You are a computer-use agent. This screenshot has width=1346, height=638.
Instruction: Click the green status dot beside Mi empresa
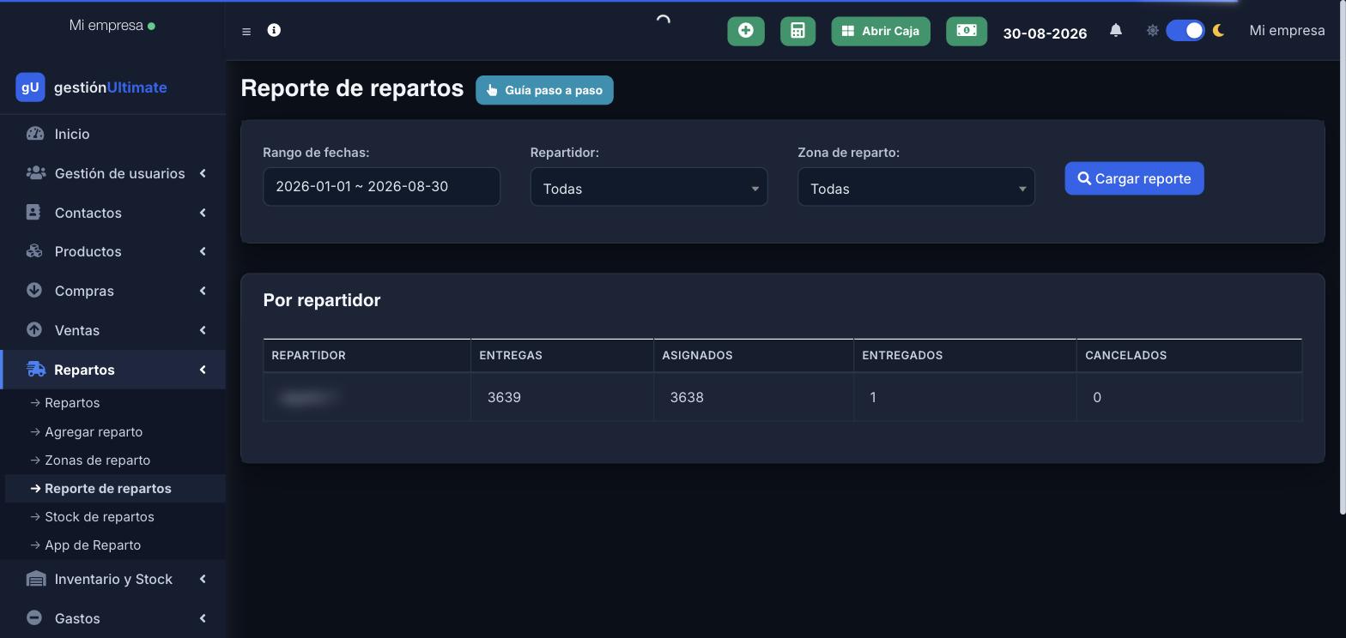(x=152, y=26)
